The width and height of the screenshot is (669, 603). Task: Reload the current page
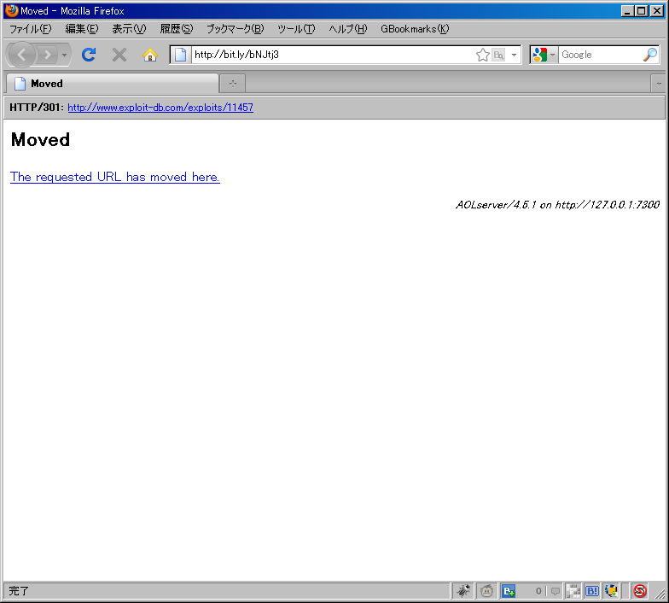coord(89,55)
